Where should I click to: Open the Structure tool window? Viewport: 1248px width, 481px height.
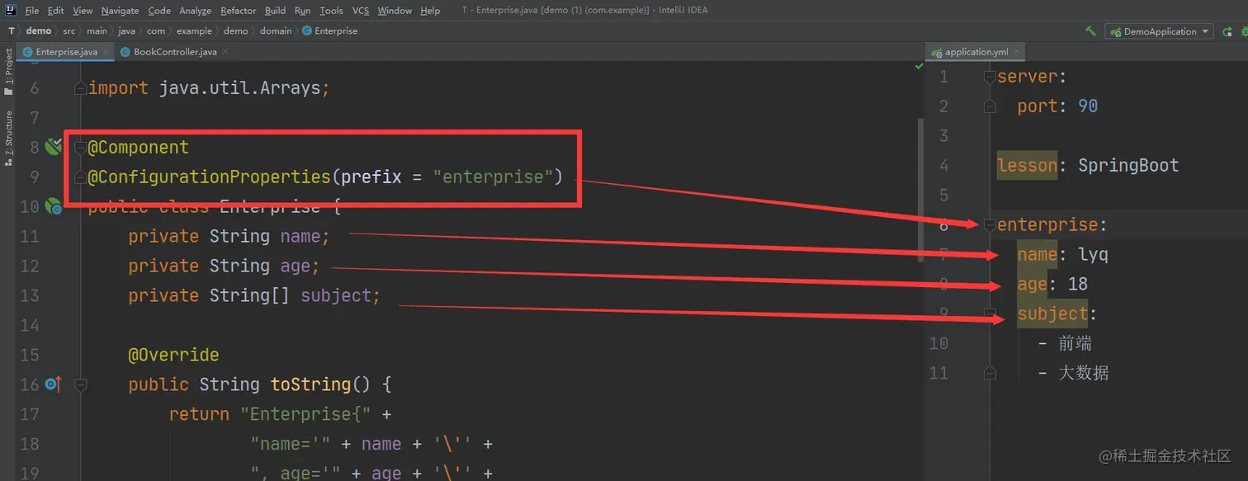(x=8, y=138)
